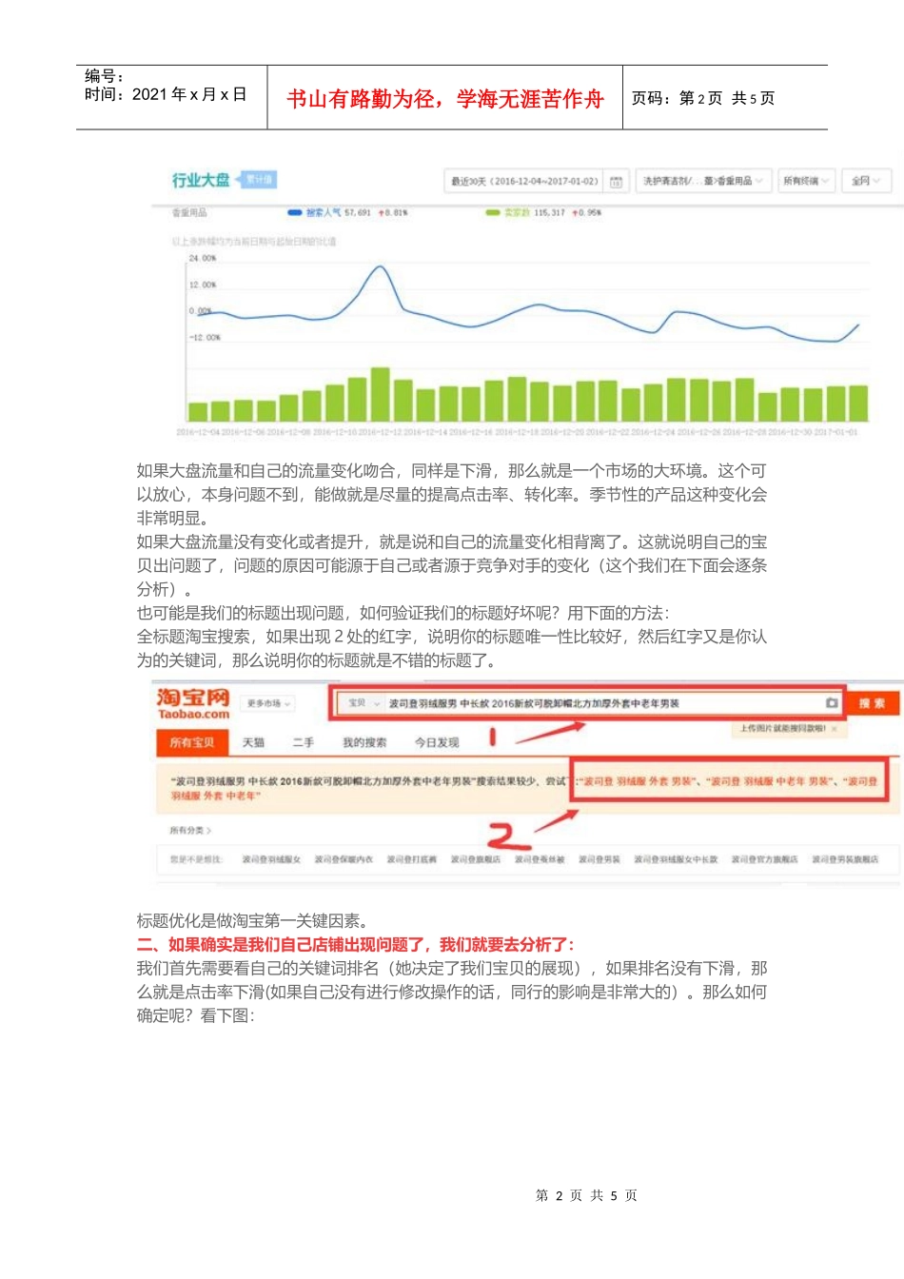This screenshot has width=904, height=1279.
Task: Open the calendar icon beside the date range
Action: (616, 181)
